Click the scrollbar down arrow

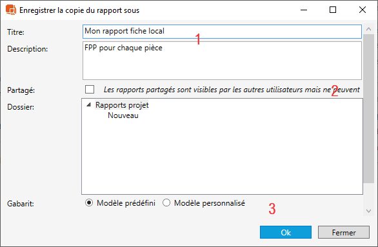(x=368, y=211)
